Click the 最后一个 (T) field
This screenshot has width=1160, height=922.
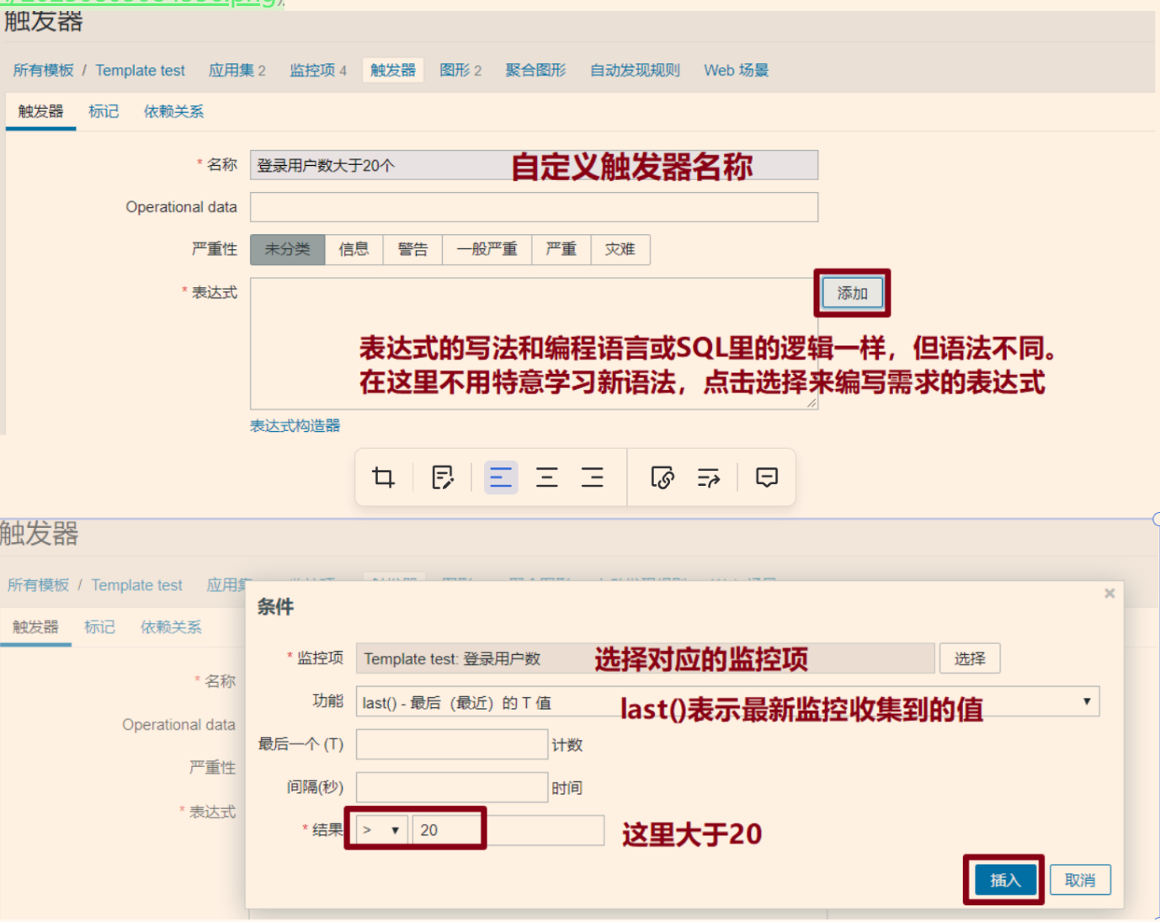pos(452,744)
